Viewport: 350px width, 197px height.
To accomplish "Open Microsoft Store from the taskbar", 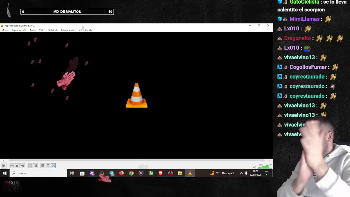I will click(x=82, y=173).
